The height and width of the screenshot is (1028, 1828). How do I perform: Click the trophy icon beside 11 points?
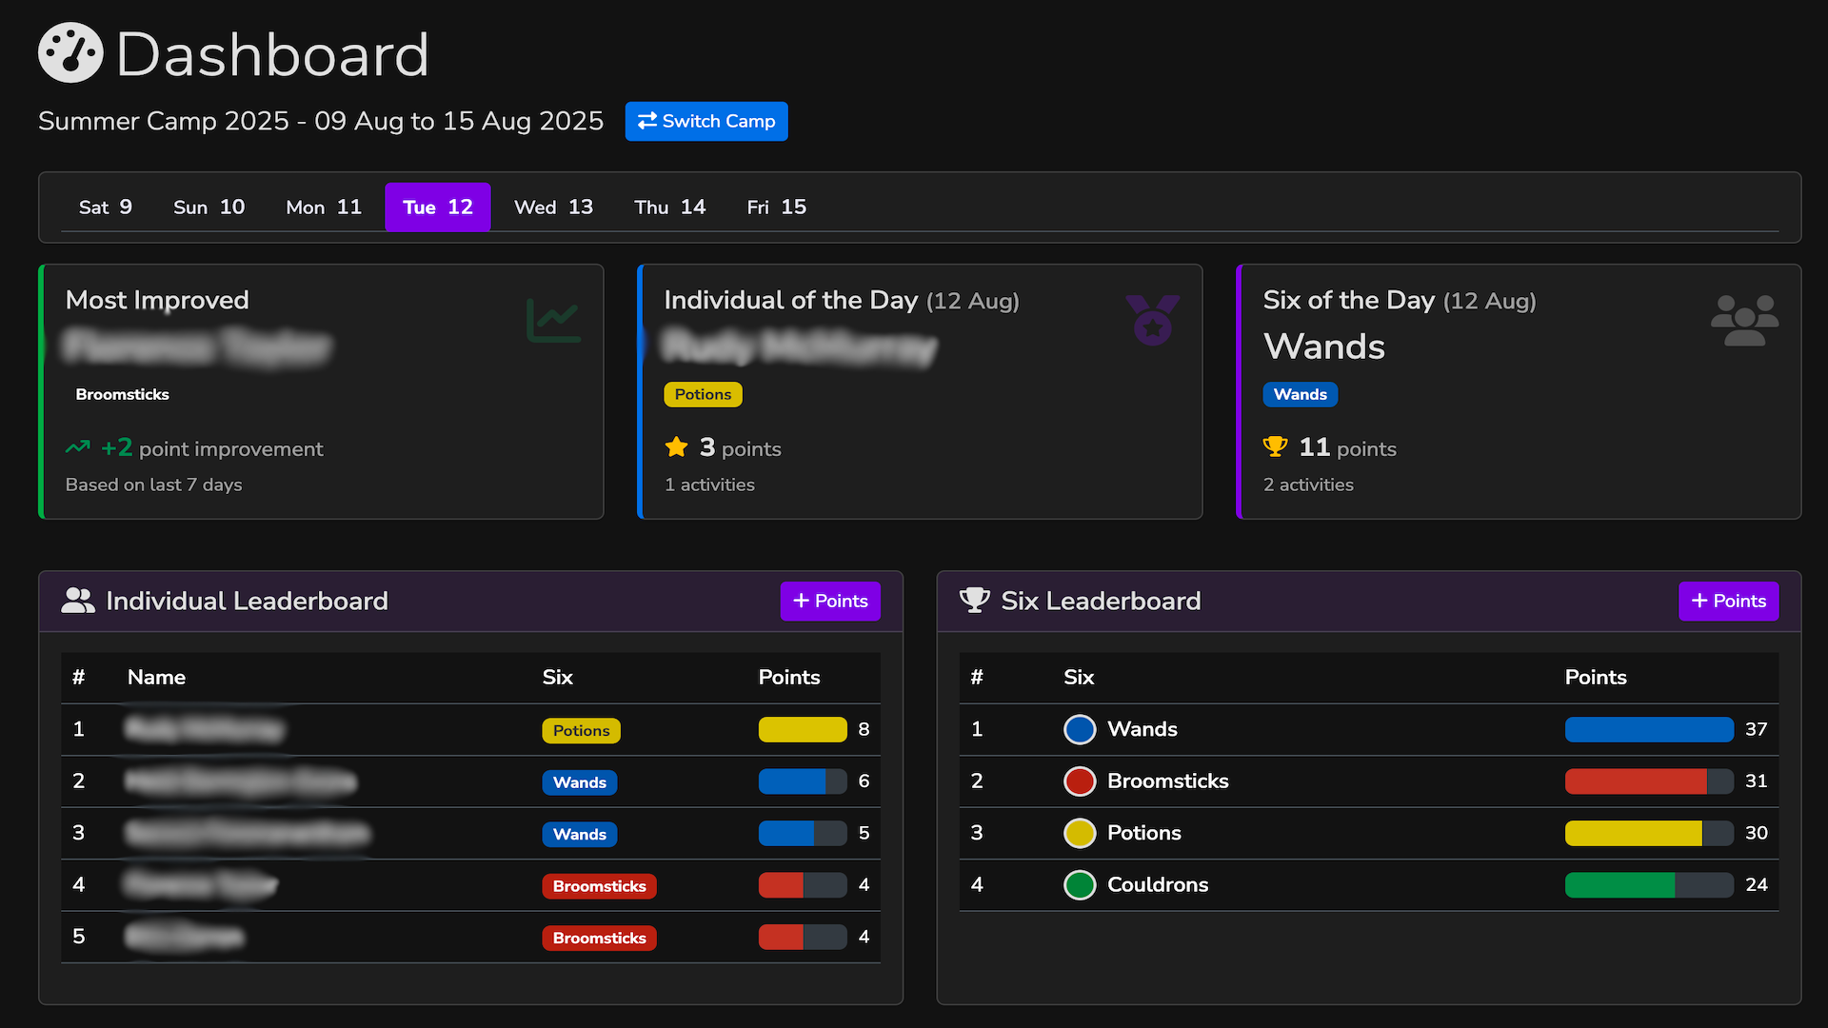[1274, 447]
